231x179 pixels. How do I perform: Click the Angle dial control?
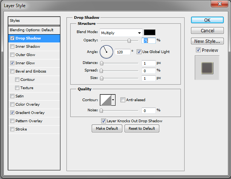[x=106, y=52]
